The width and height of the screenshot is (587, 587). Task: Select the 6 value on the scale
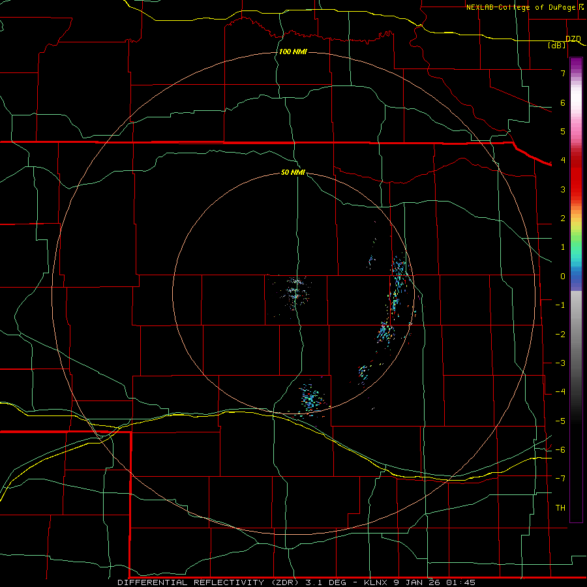(563, 102)
